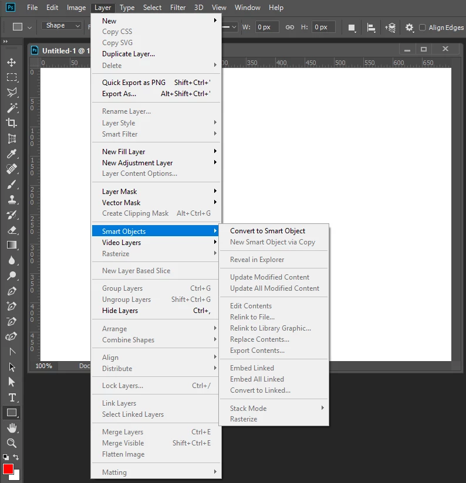Open the Edit menu
The width and height of the screenshot is (466, 483).
coord(52,8)
